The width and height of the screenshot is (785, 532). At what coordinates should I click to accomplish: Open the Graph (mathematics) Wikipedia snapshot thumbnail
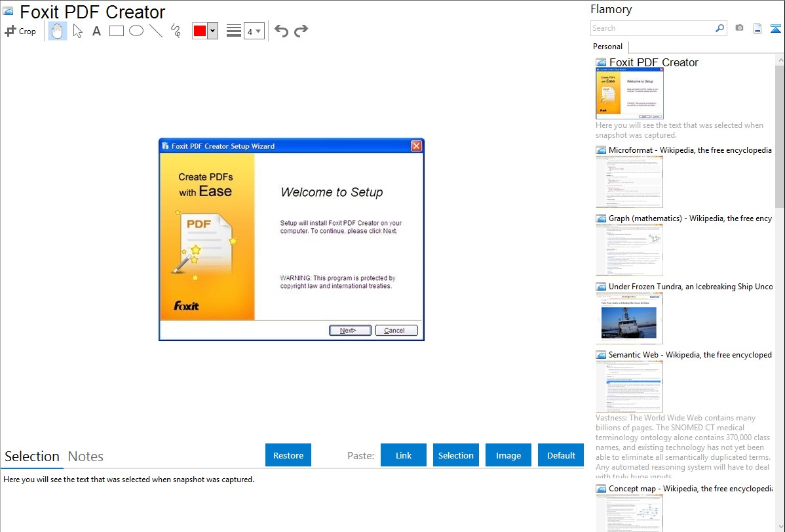click(x=629, y=250)
